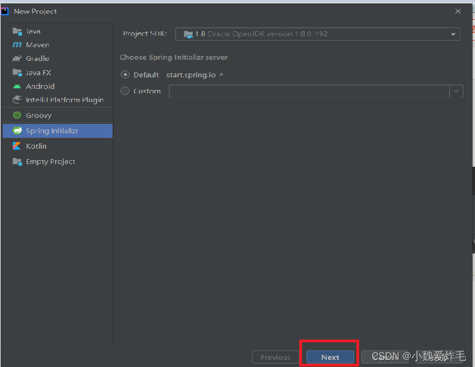Select Android project type

point(58,86)
